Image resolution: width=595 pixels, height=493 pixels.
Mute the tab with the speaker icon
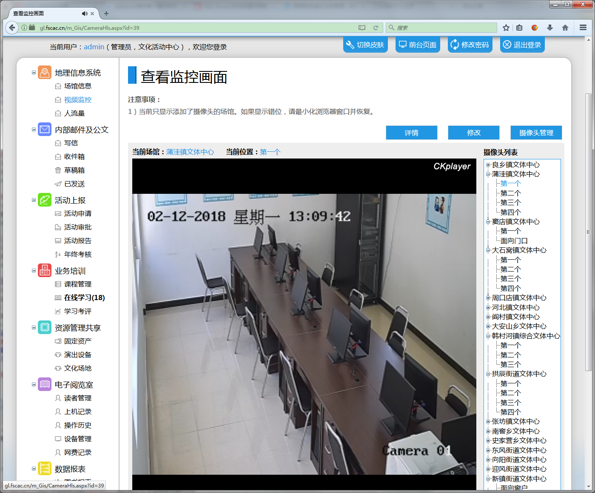85,14
